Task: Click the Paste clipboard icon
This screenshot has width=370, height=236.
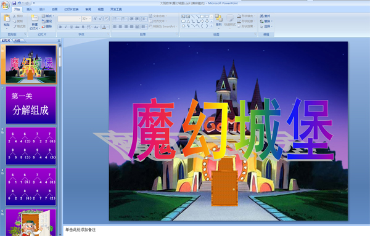Action: [7, 18]
